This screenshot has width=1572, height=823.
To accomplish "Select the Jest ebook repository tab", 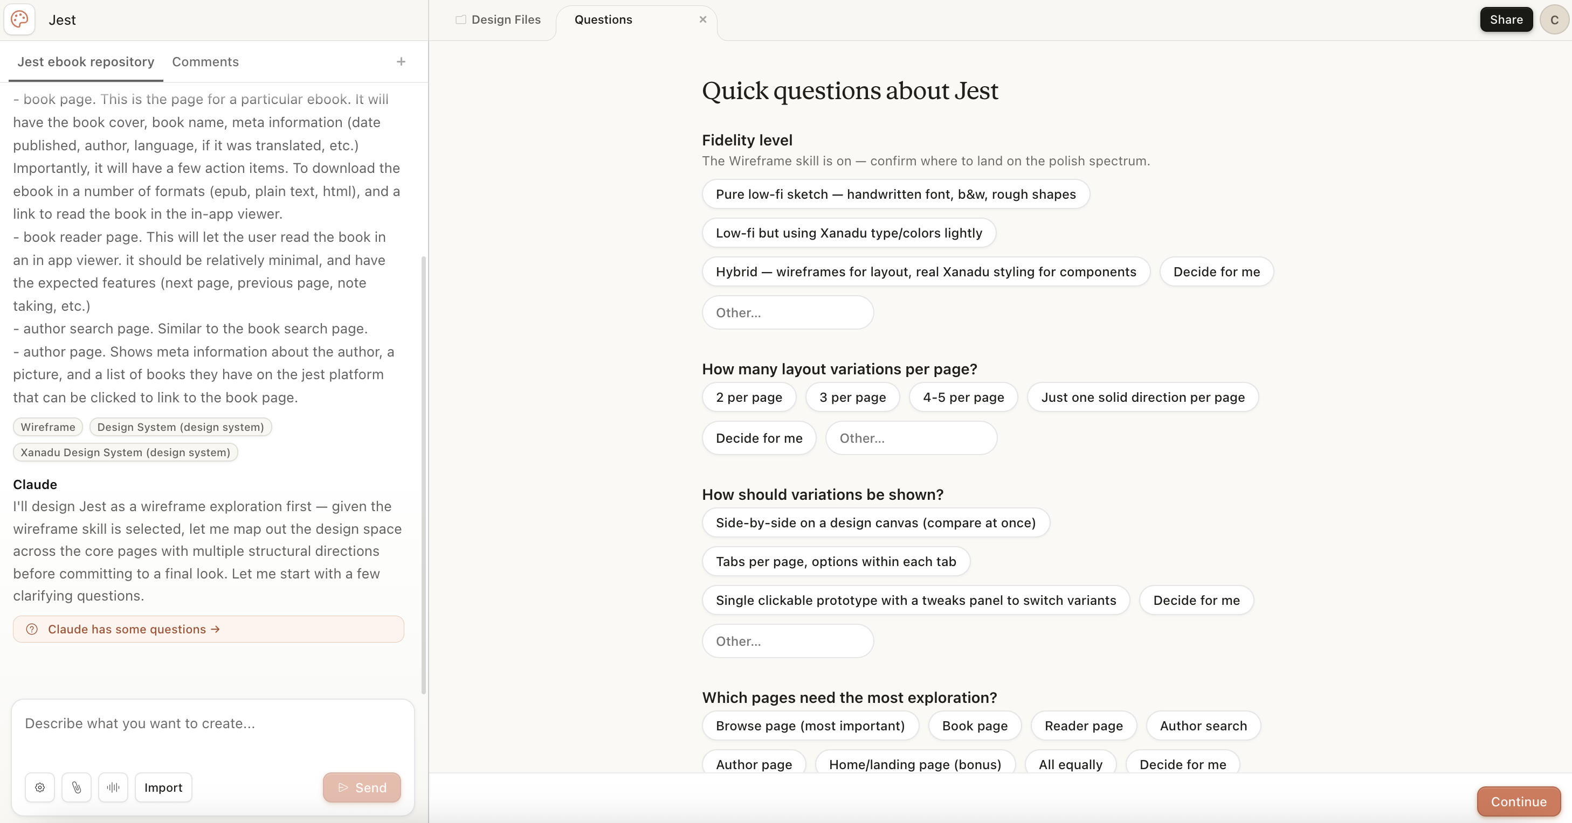I will (86, 61).
